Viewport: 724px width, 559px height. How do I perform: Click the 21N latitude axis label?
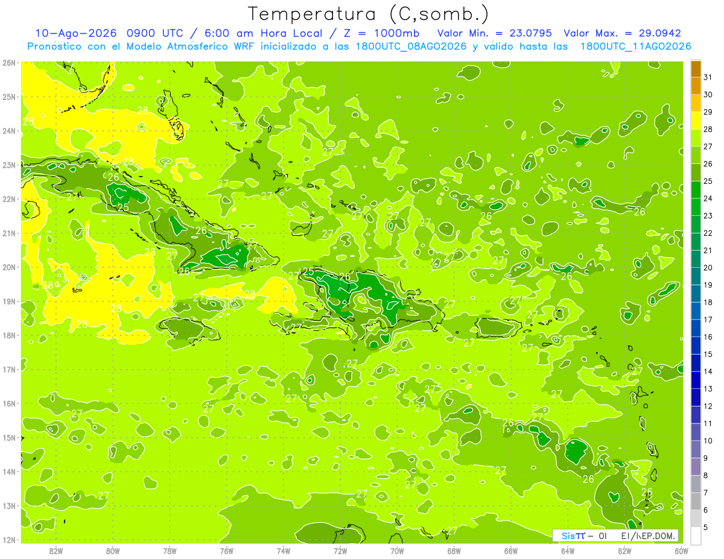(x=9, y=233)
